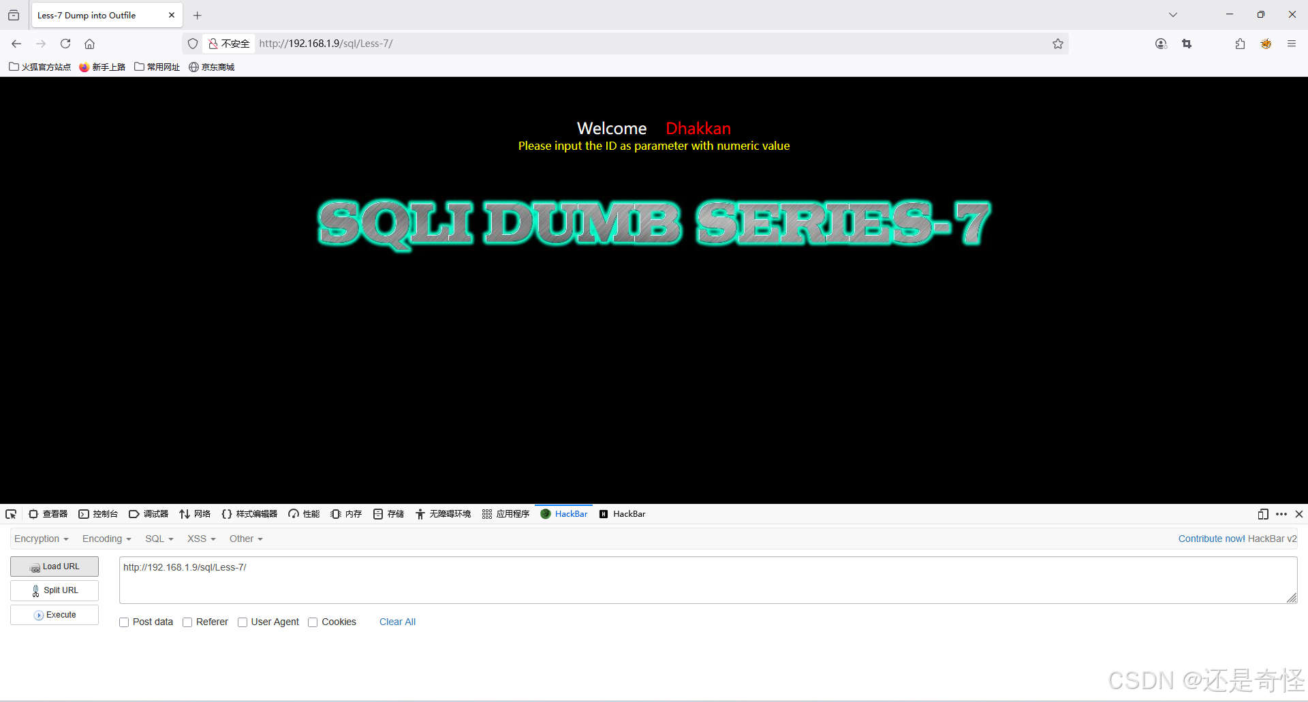Viewport: 1308px width, 702px height.
Task: Open the 存储 storage tab
Action: pos(388,514)
